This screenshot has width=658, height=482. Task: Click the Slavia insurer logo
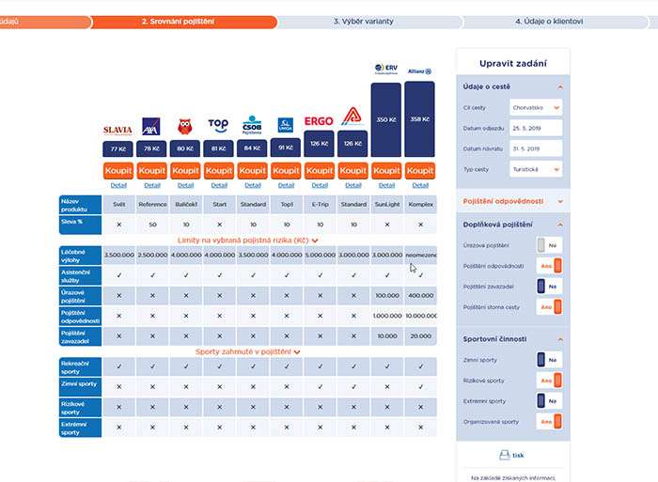(117, 128)
